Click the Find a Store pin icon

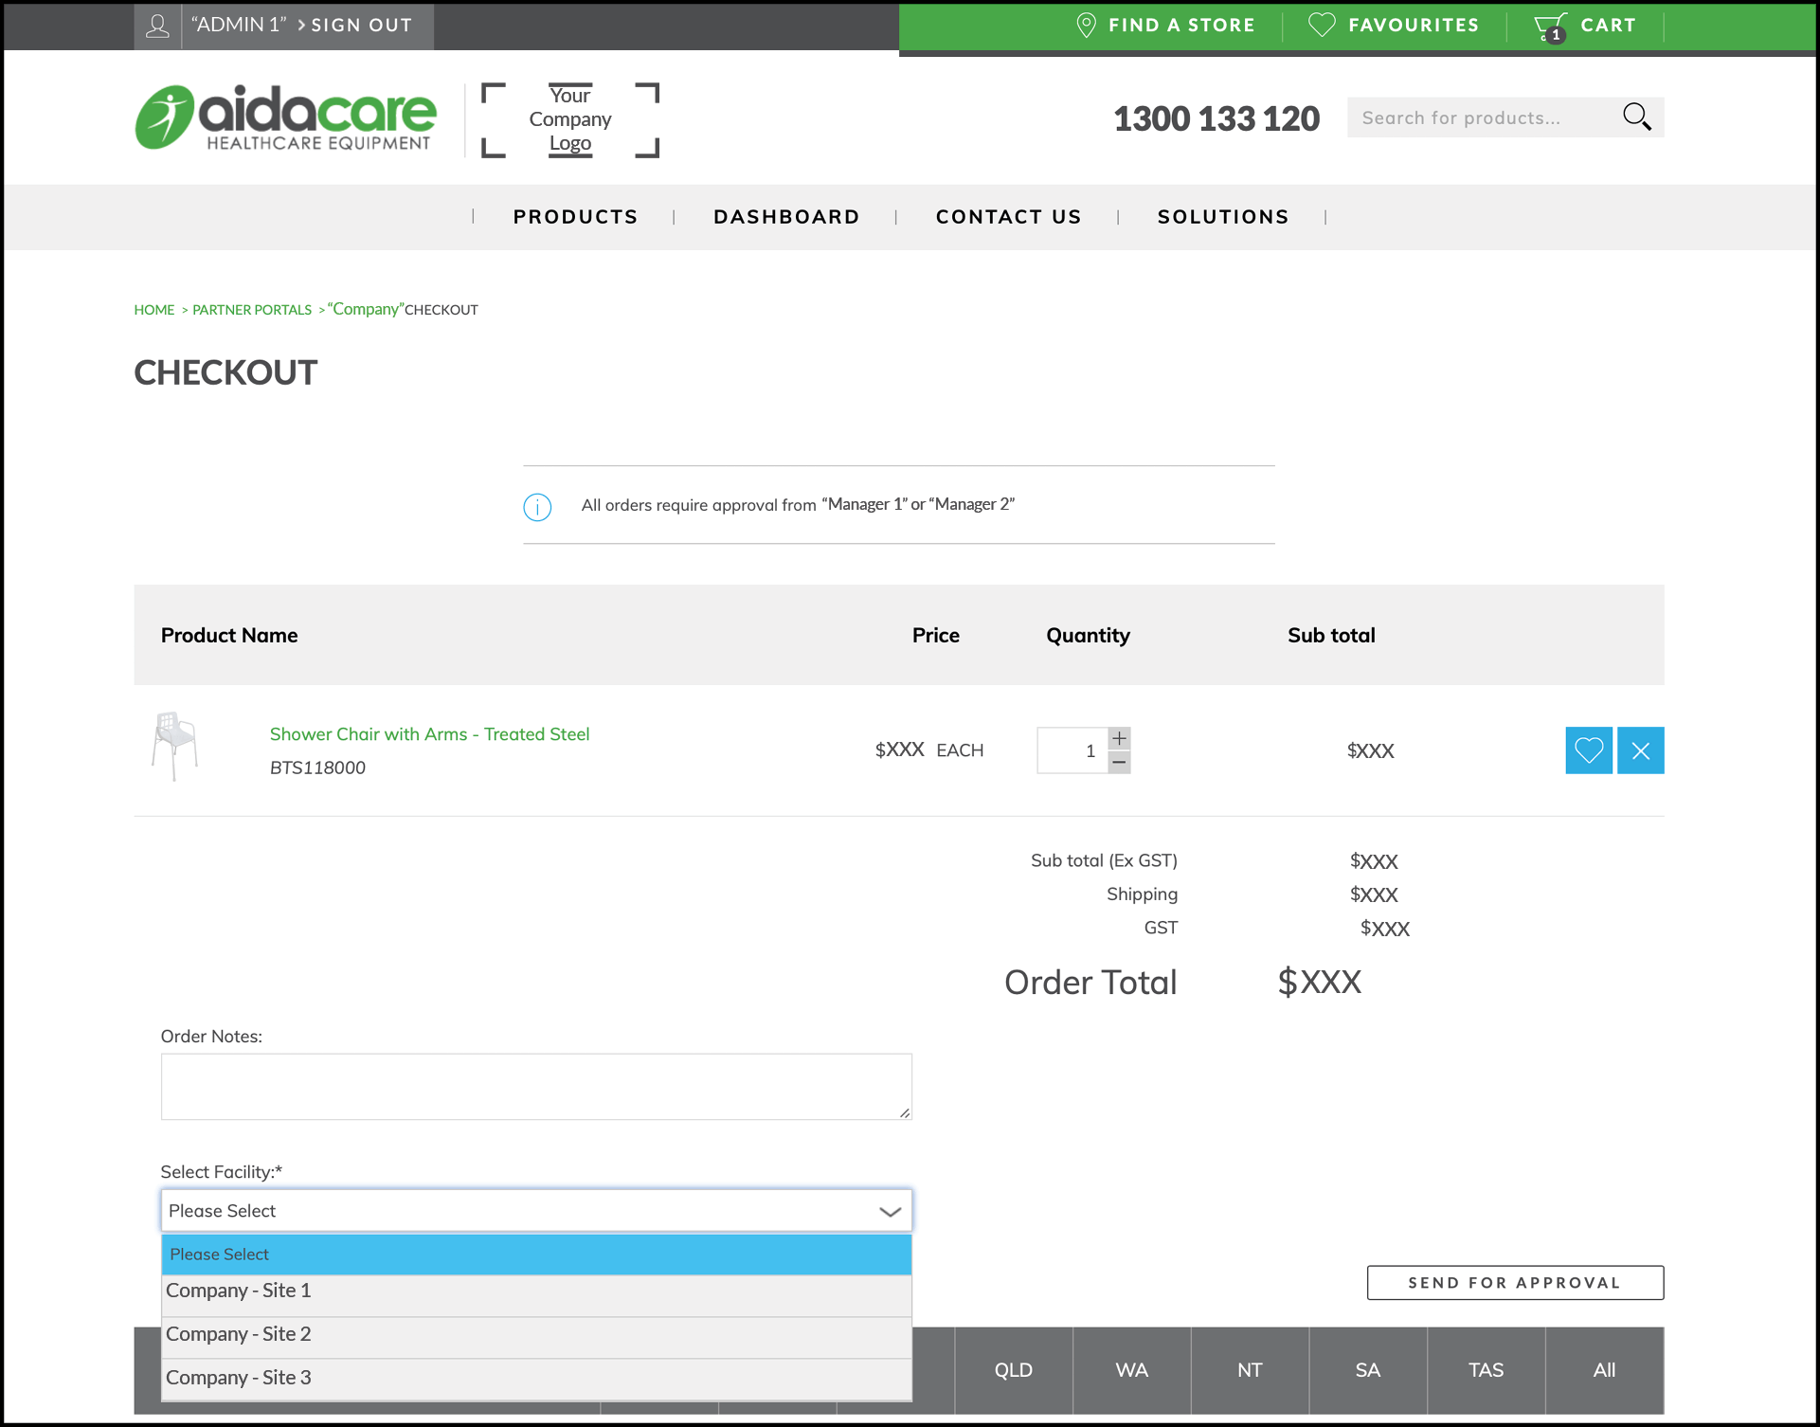pyautogui.click(x=1086, y=25)
